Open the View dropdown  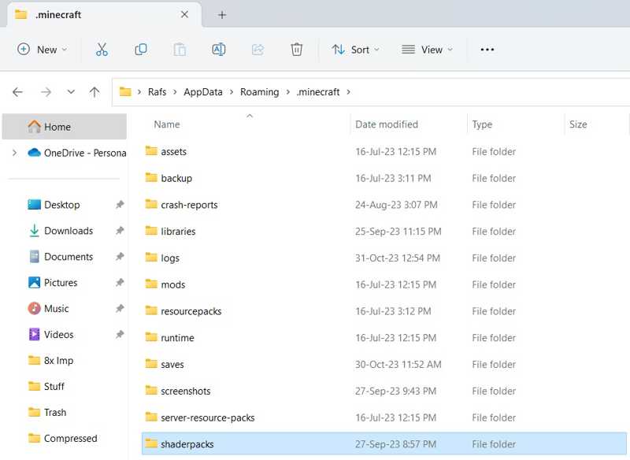pyautogui.click(x=427, y=50)
